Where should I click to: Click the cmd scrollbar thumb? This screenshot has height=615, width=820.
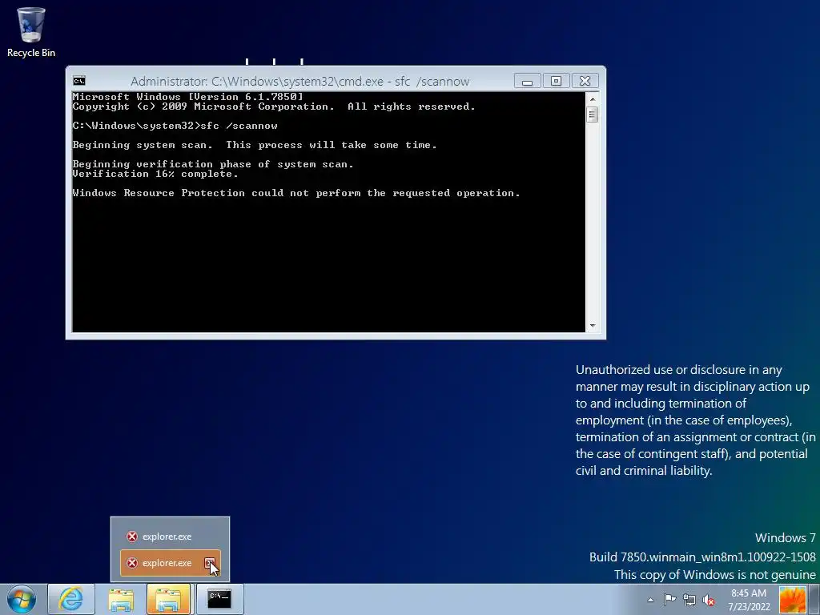(x=593, y=115)
